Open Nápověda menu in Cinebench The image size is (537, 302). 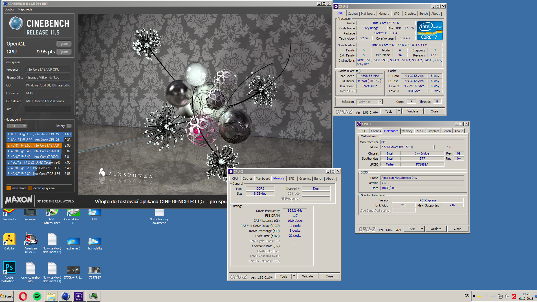(x=25, y=9)
